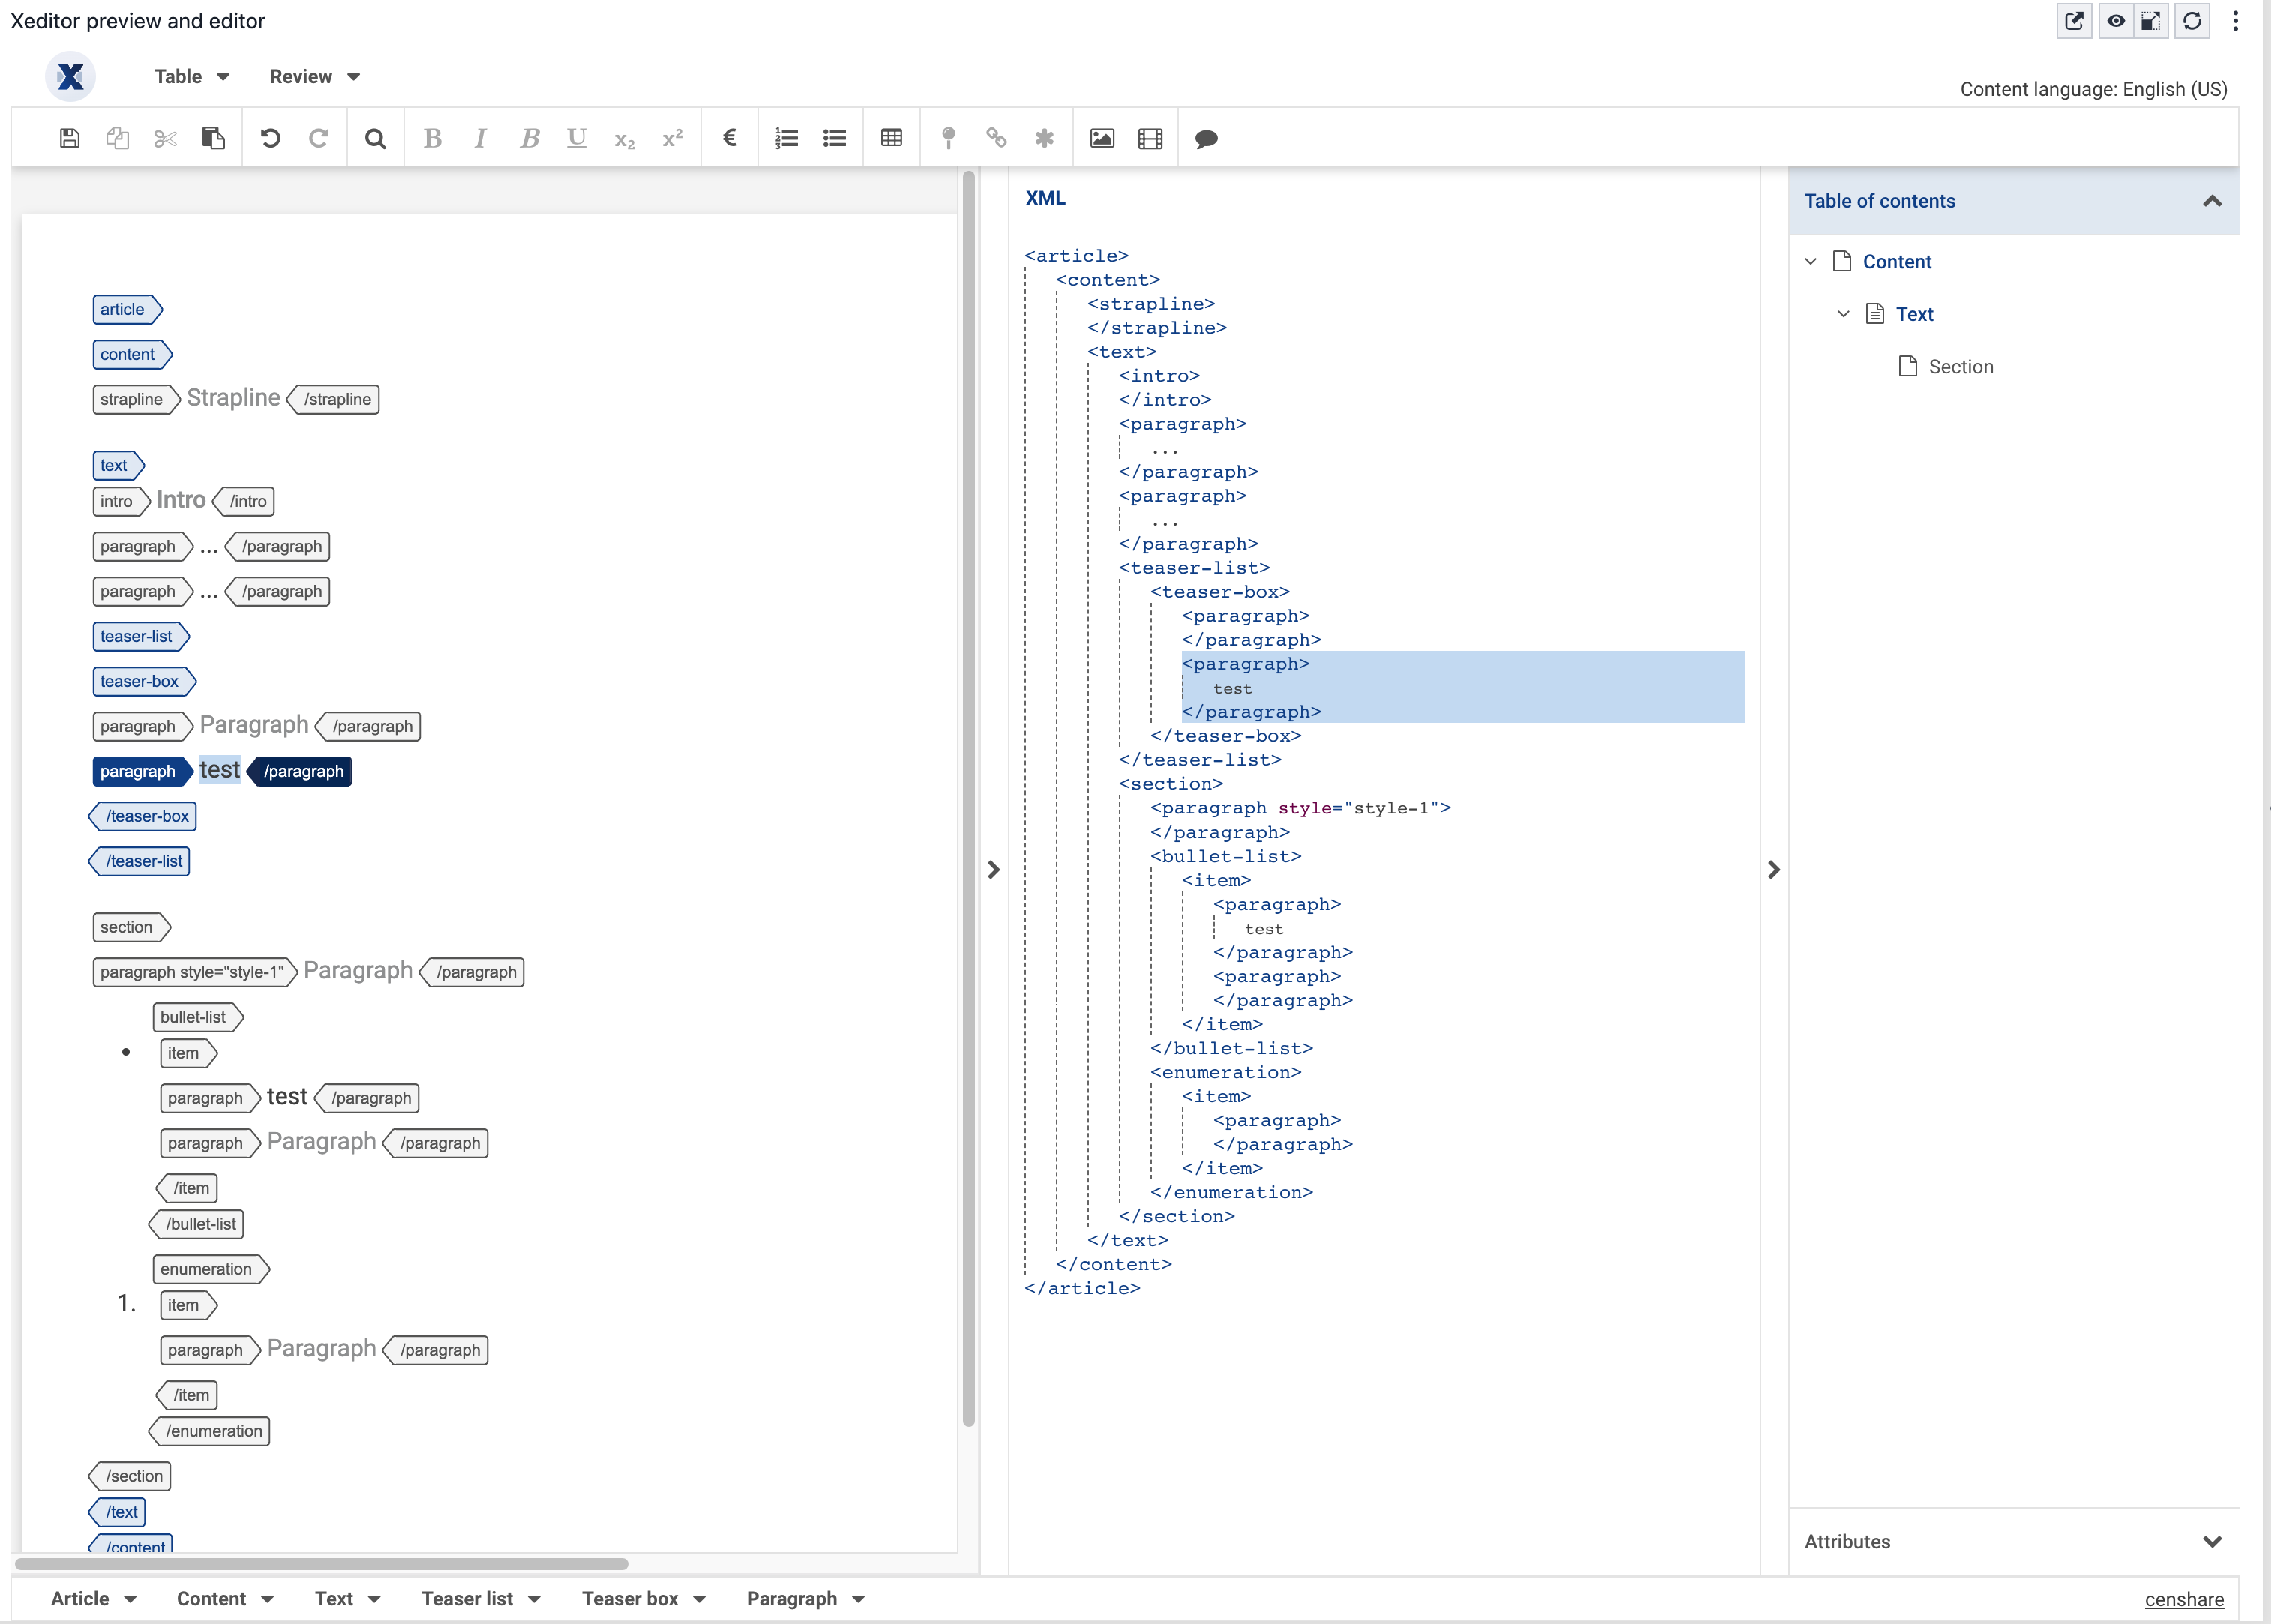The height and width of the screenshot is (1624, 2271).
Task: Insert a numbered list
Action: [x=787, y=138]
